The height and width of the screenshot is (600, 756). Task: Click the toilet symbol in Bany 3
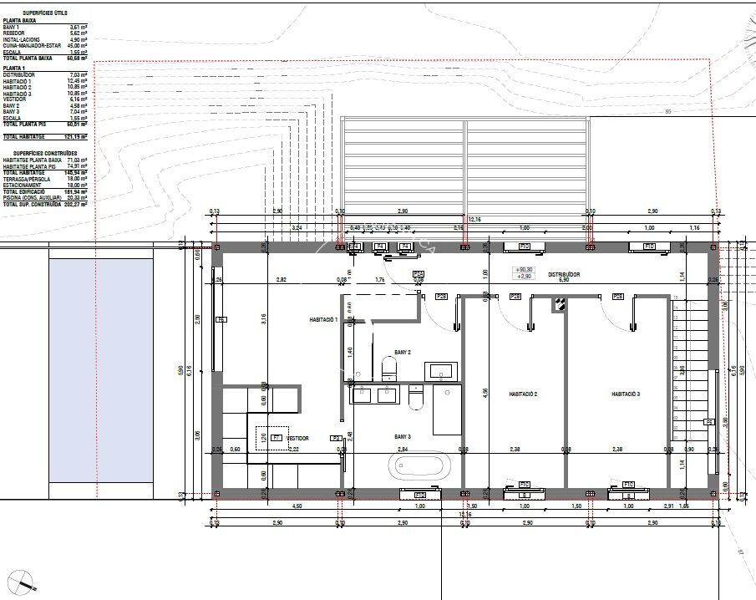(x=416, y=397)
